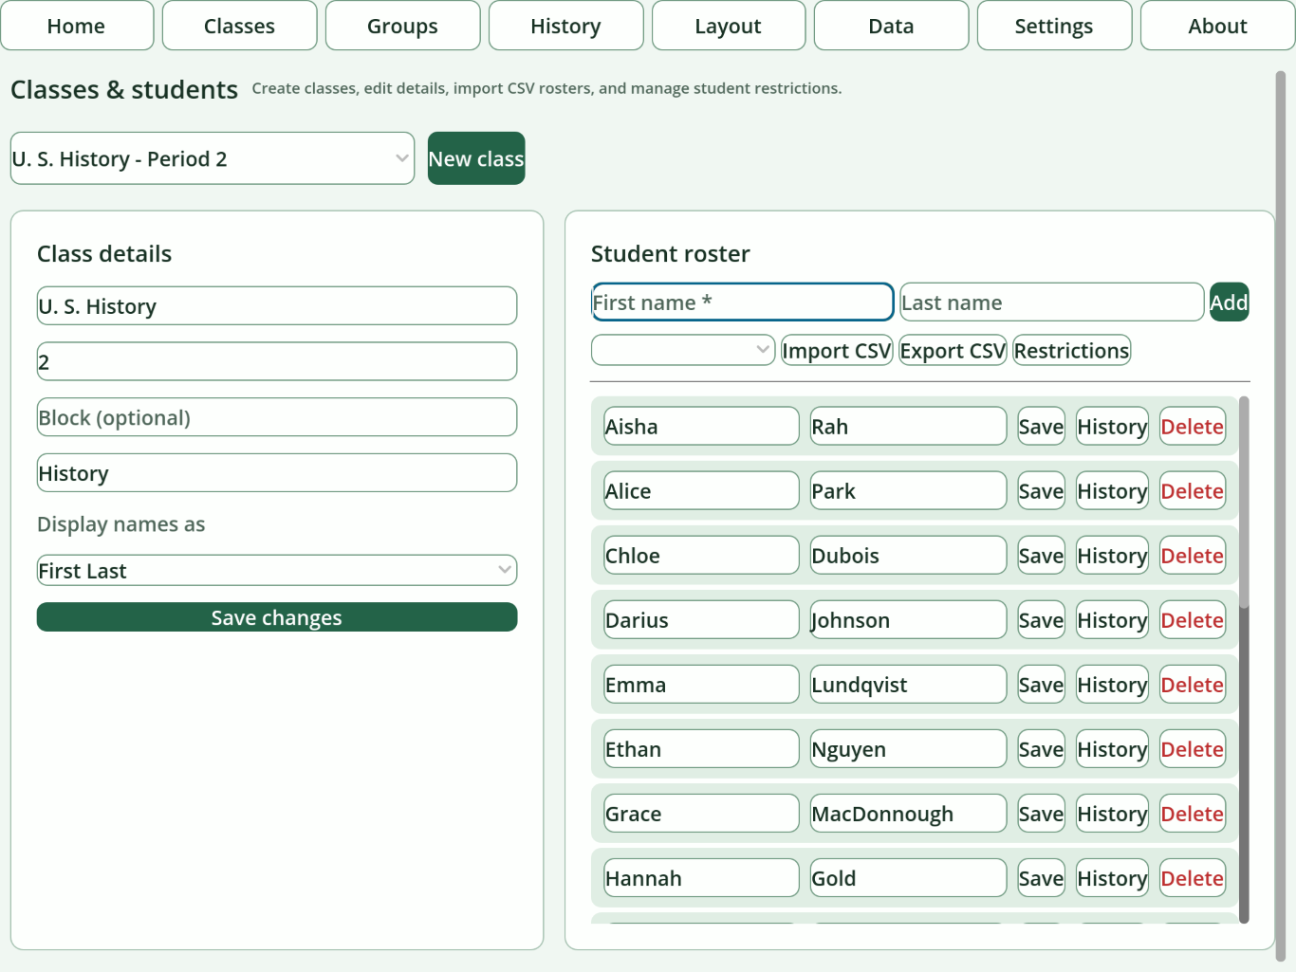Save the Emma Lundqvist roster row
The width and height of the screenshot is (1296, 972).
[x=1041, y=685]
